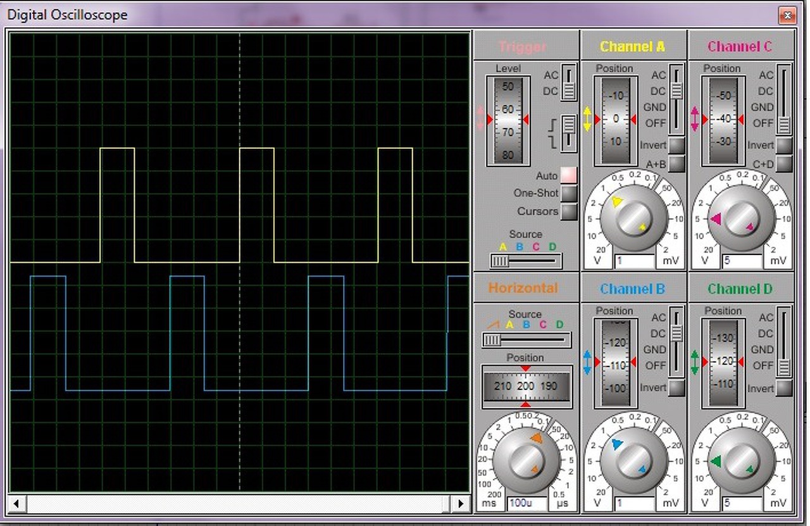Image resolution: width=810 pixels, height=526 pixels.
Task: Toggle the C+D sum button
Action: coord(784,164)
